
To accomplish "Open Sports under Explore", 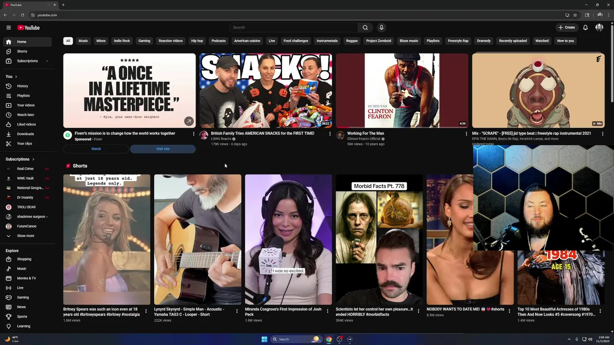I will [x=27, y=316].
